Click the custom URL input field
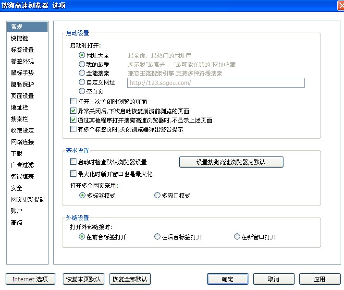344x290 pixels. click(216, 83)
